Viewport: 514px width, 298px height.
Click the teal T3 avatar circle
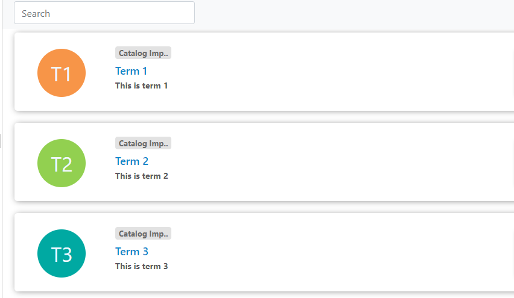pyautogui.click(x=62, y=253)
